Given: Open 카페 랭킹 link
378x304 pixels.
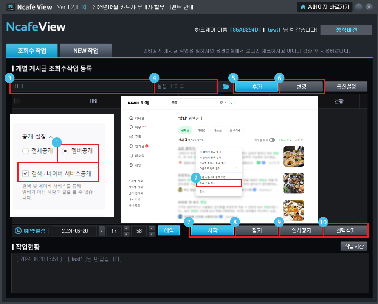Looking at the screenshot, I should click(x=134, y=205).
